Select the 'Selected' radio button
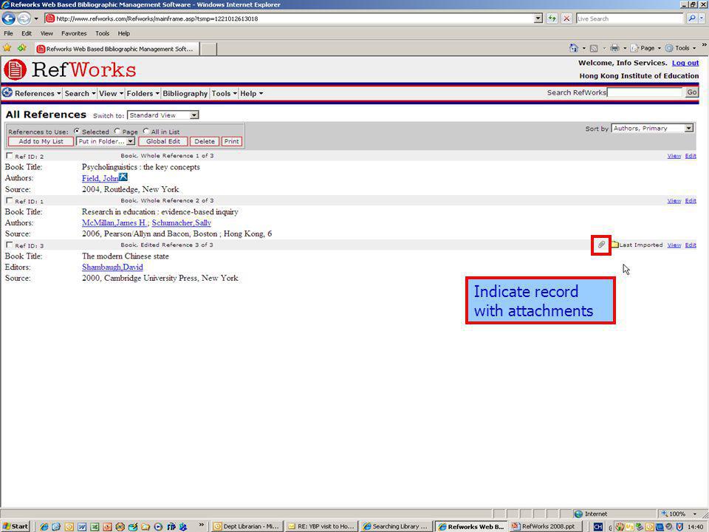The width and height of the screenshot is (709, 532). [77, 132]
